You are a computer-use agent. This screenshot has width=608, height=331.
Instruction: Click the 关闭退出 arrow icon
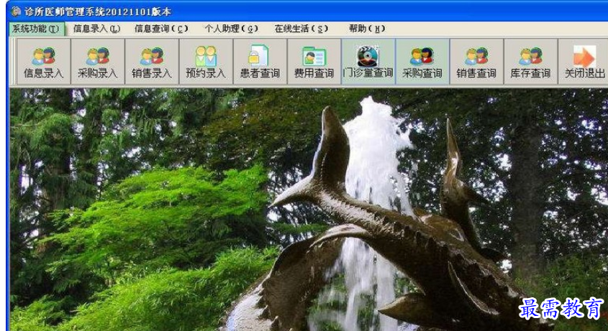[584, 57]
